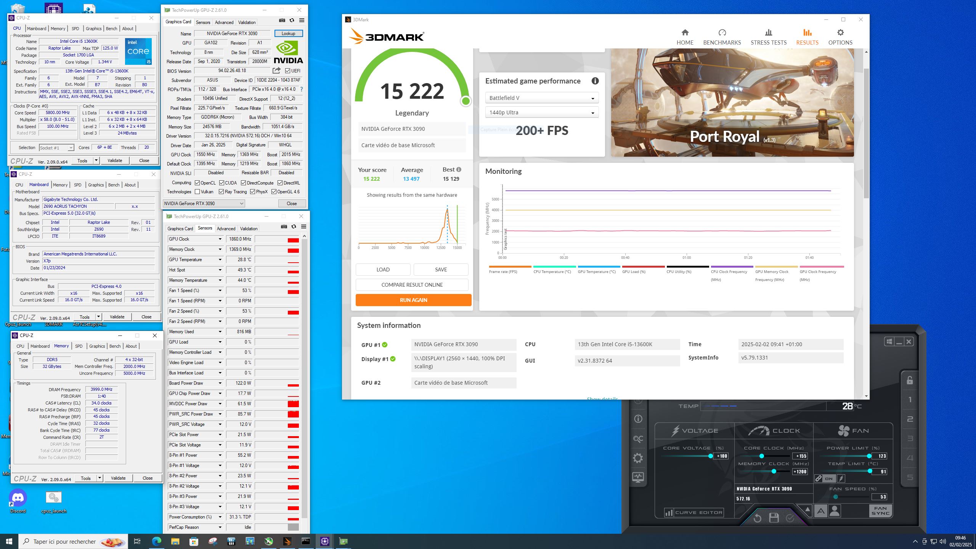
Task: Open the Hot Spot sensor dropdown arrow
Action: [220, 270]
